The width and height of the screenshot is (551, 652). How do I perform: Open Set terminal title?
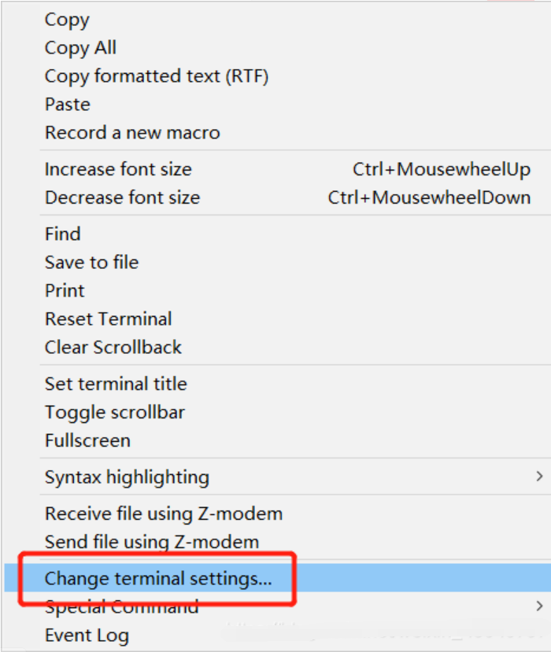[x=116, y=384]
